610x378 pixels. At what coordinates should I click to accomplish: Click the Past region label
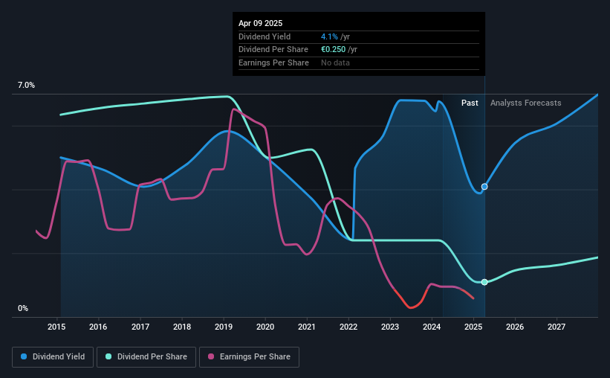470,103
